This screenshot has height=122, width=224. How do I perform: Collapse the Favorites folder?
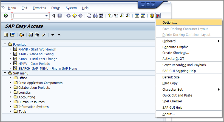[x=5, y=44]
